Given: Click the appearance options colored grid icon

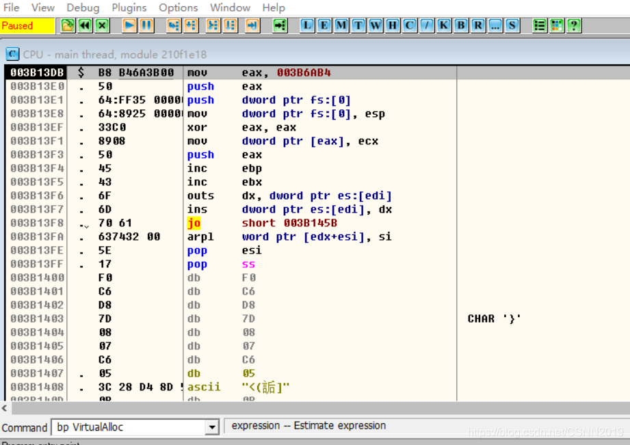Looking at the screenshot, I should click(x=557, y=26).
